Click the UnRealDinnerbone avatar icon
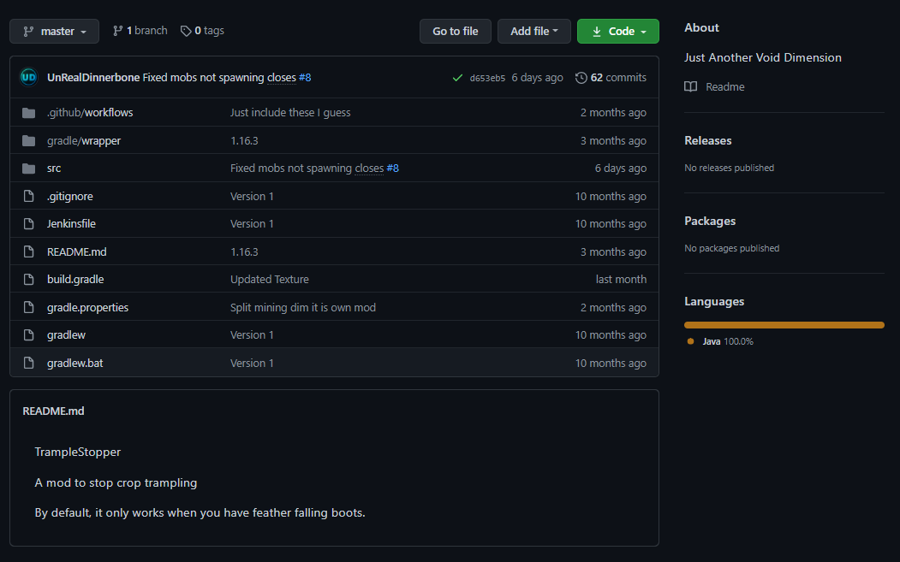Screen dimensions: 900x562 pyautogui.click(x=29, y=77)
